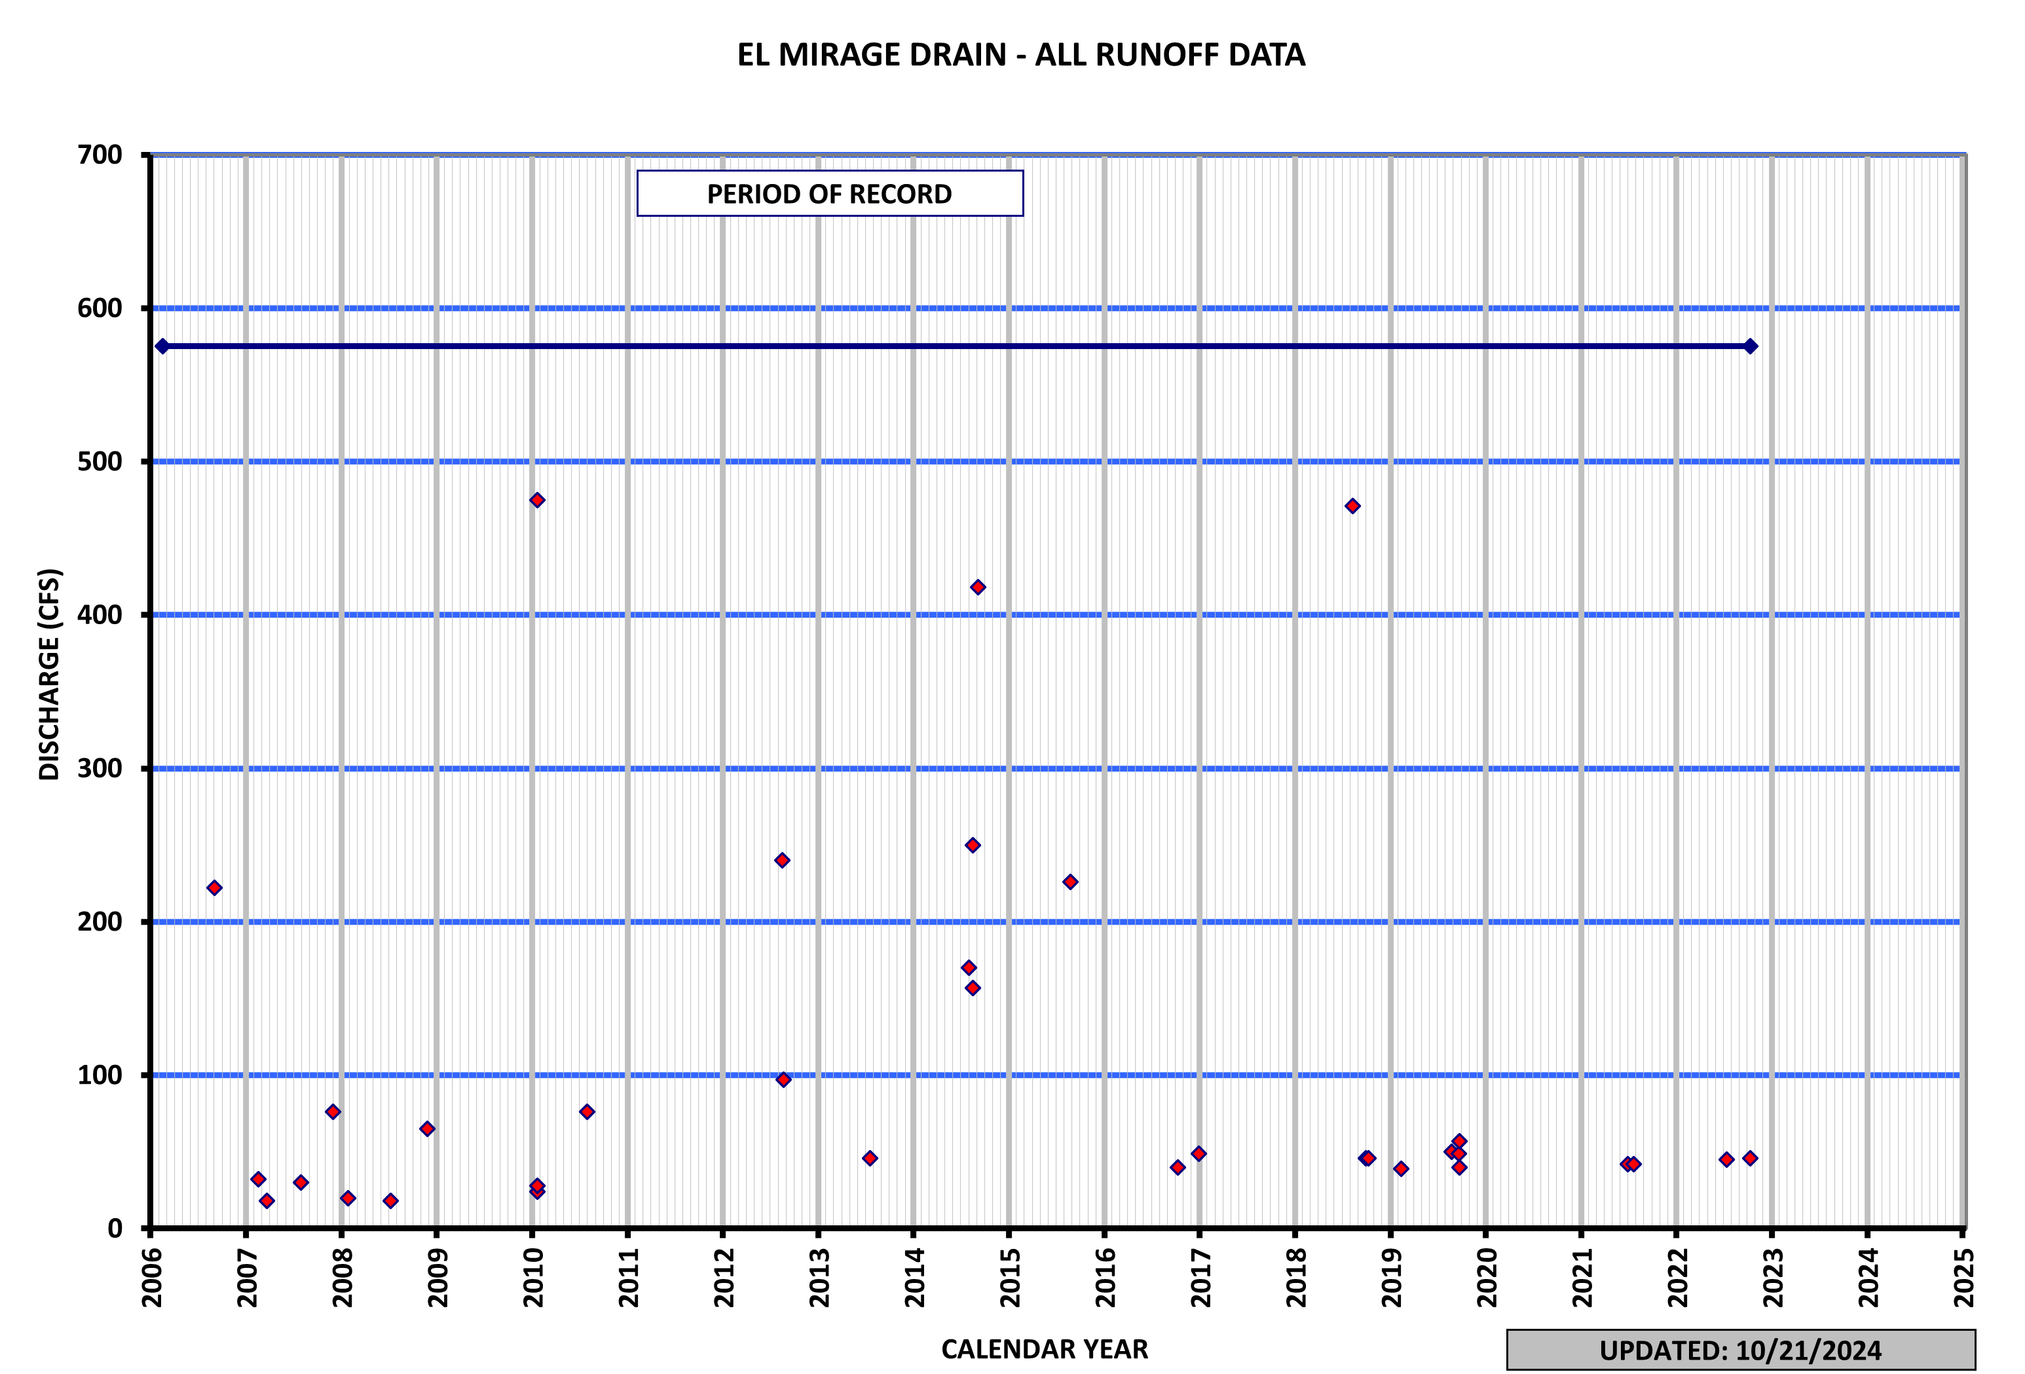Click the data point at the start of 2017
This screenshot has width=2025, height=1374.
click(1199, 1153)
